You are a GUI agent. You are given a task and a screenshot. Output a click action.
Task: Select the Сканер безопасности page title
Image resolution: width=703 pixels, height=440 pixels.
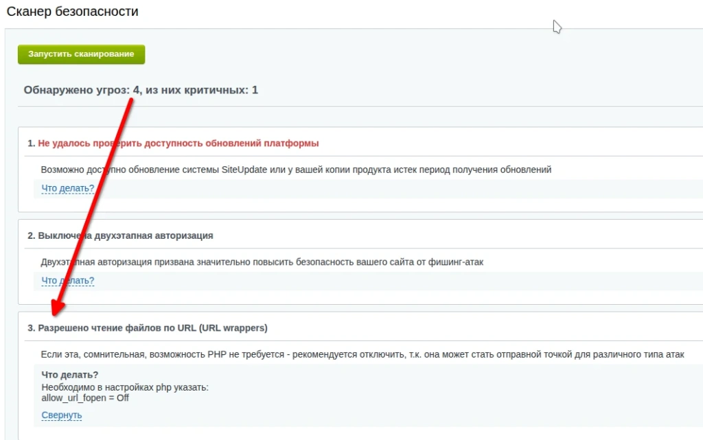click(x=71, y=11)
